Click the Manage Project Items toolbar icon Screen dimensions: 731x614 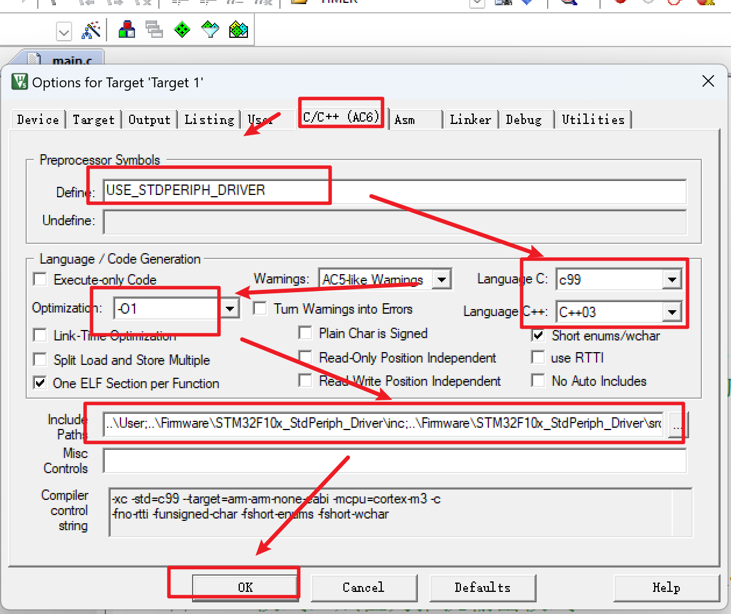(x=126, y=30)
